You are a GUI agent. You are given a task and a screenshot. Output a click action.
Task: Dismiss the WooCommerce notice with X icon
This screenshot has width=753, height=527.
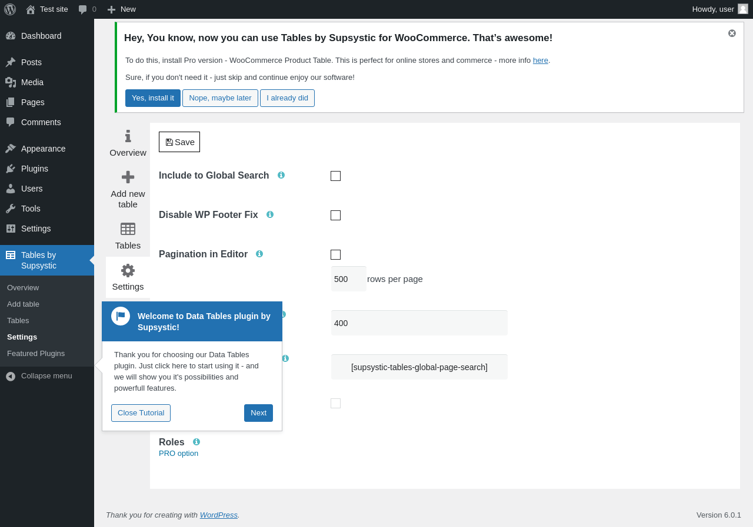click(732, 33)
